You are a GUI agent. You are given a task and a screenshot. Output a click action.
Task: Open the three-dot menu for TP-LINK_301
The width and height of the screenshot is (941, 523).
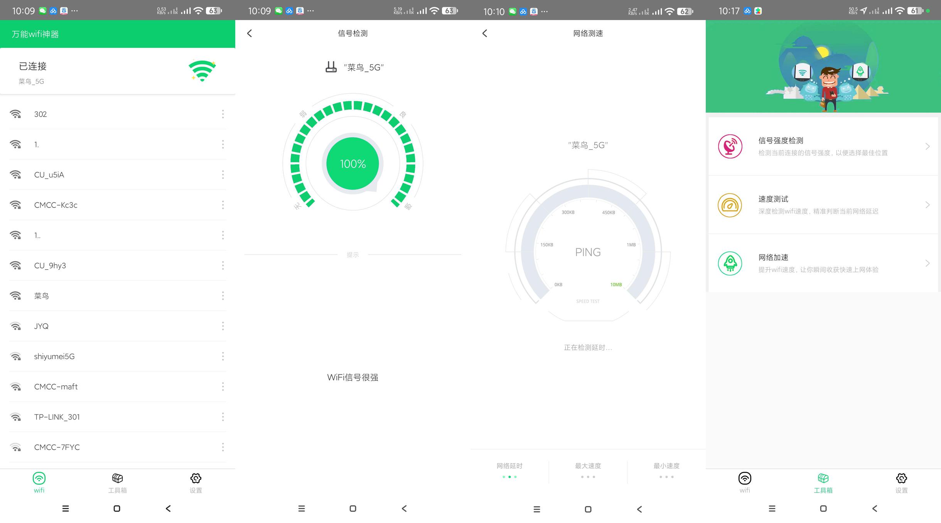coord(223,417)
